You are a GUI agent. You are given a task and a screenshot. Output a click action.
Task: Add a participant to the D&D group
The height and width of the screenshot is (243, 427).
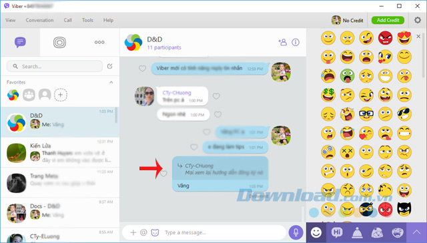coord(282,42)
